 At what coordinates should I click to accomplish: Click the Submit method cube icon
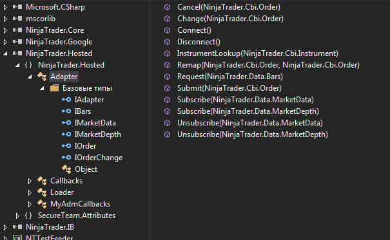[168, 88]
